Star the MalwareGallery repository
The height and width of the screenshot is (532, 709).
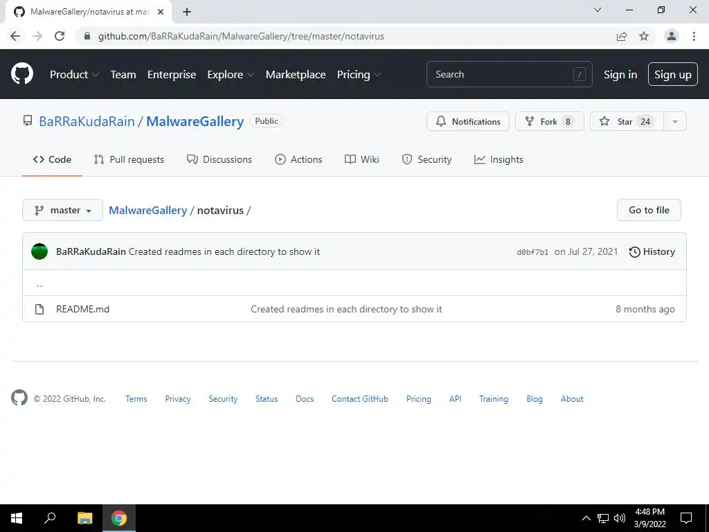(627, 121)
